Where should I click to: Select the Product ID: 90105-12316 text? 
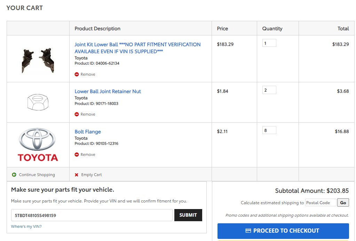(96, 143)
